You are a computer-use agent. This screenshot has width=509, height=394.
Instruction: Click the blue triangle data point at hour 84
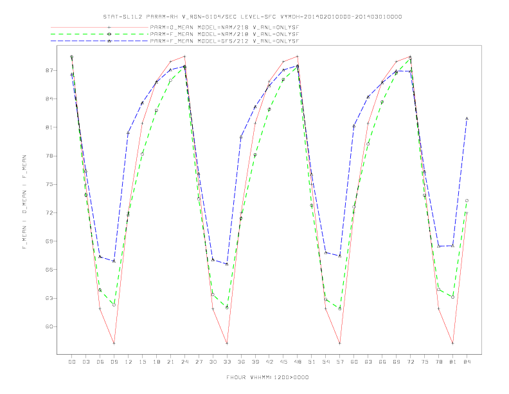pos(467,118)
